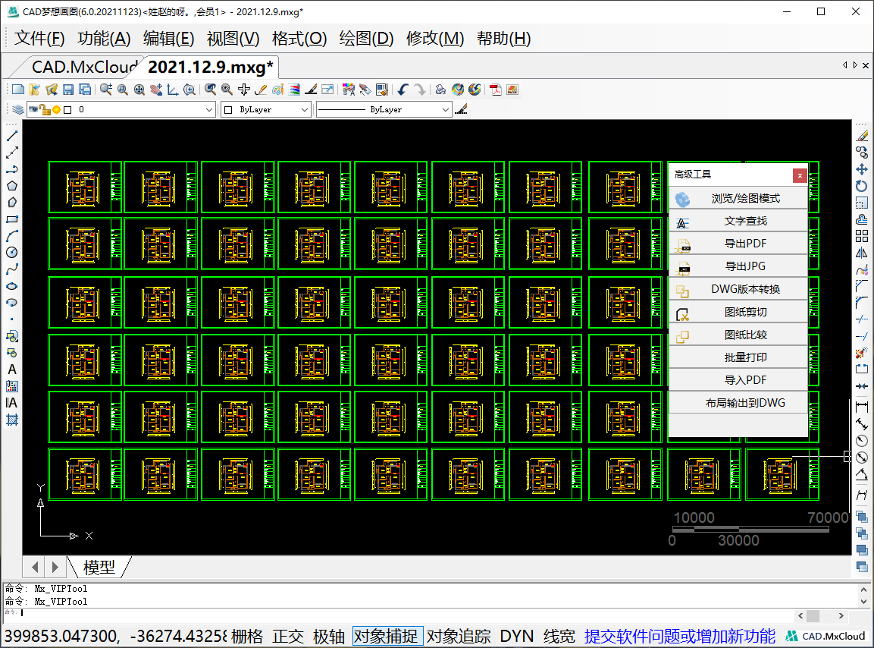
Task: Click the New drawing icon
Action: pyautogui.click(x=18, y=90)
